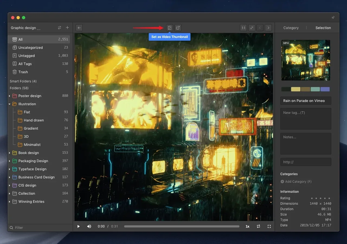Collapse the Illustration folder arrow
Viewport: 347px width, 244px height.
10,104
